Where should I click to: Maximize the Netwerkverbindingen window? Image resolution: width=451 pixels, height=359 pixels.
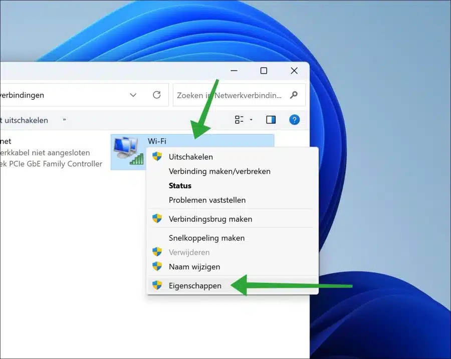pyautogui.click(x=264, y=71)
